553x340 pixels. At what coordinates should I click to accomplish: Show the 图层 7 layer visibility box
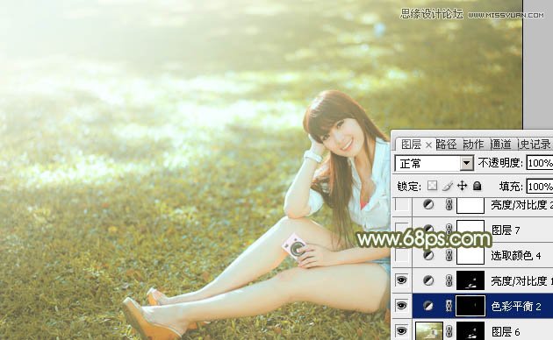click(402, 230)
